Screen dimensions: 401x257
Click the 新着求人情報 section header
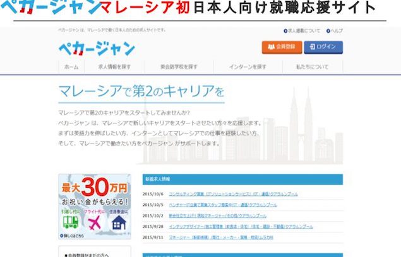[x=242, y=179]
